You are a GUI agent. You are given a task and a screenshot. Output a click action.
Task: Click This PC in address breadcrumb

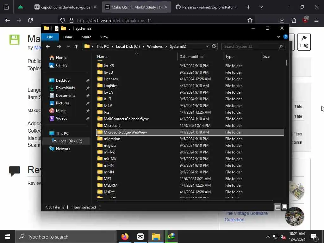(x=103, y=47)
